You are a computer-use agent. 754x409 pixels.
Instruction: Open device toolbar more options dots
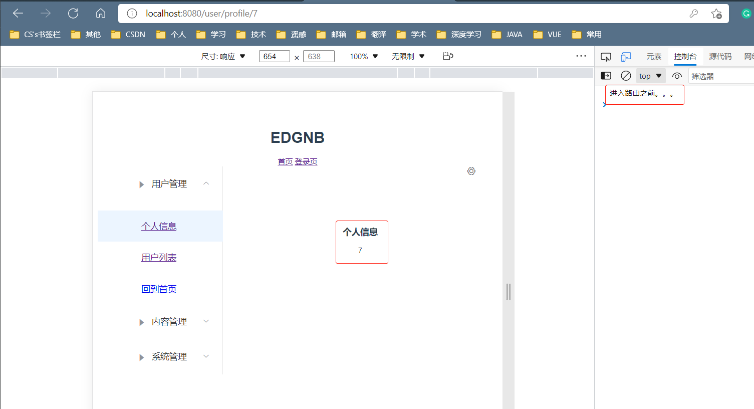[x=581, y=56]
